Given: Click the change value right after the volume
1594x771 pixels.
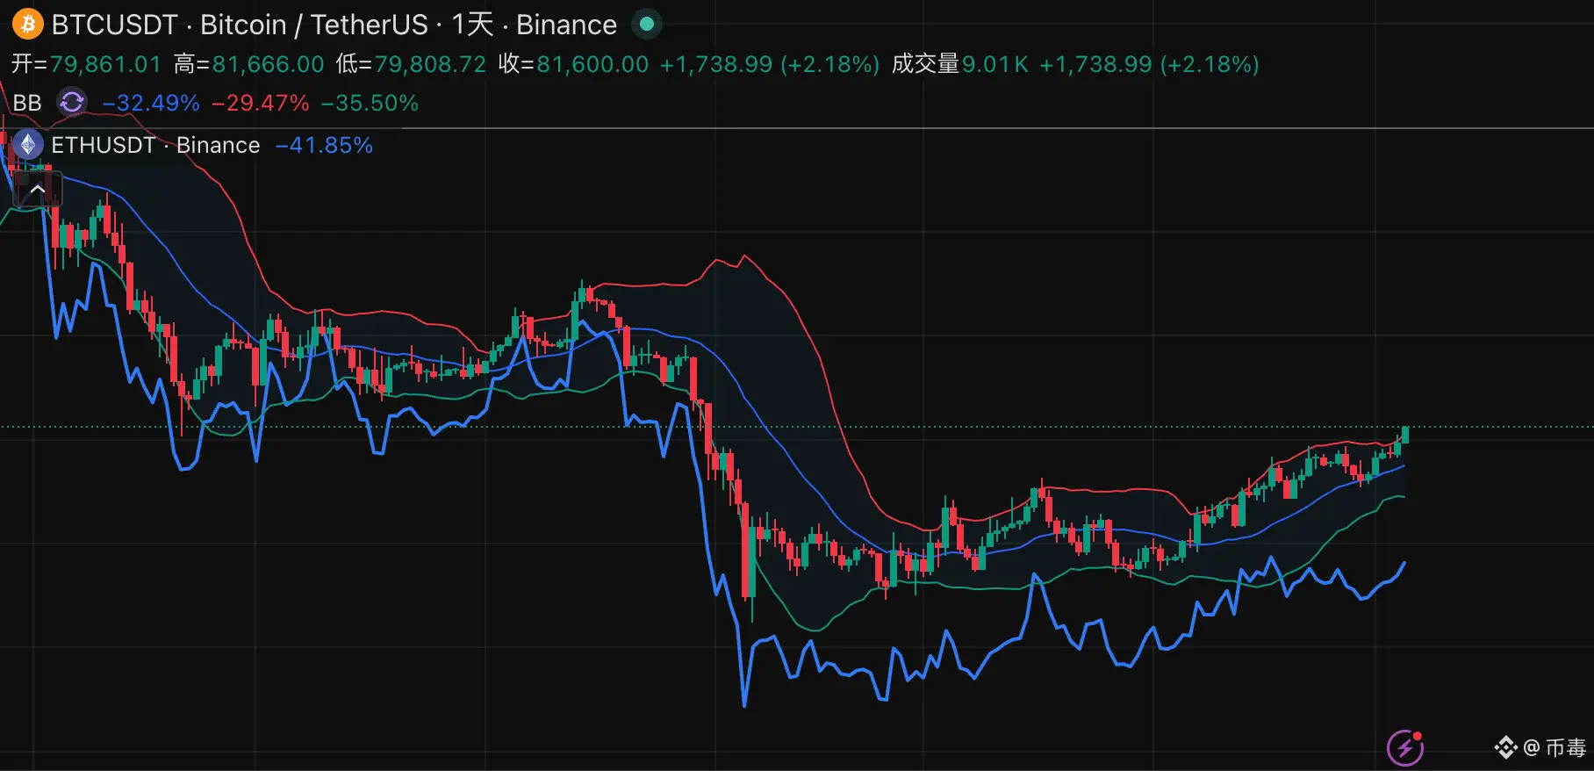Looking at the screenshot, I should click(x=1150, y=64).
